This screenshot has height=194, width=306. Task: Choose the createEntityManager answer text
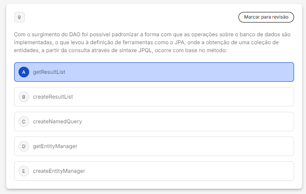[x=59, y=171]
